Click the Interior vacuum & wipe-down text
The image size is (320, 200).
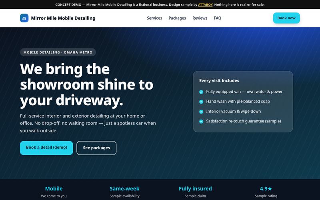click(234, 111)
